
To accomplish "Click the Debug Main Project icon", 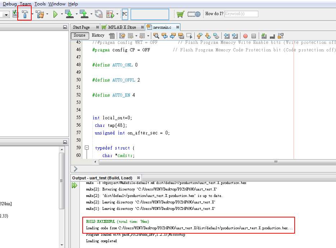I will 110,14.
